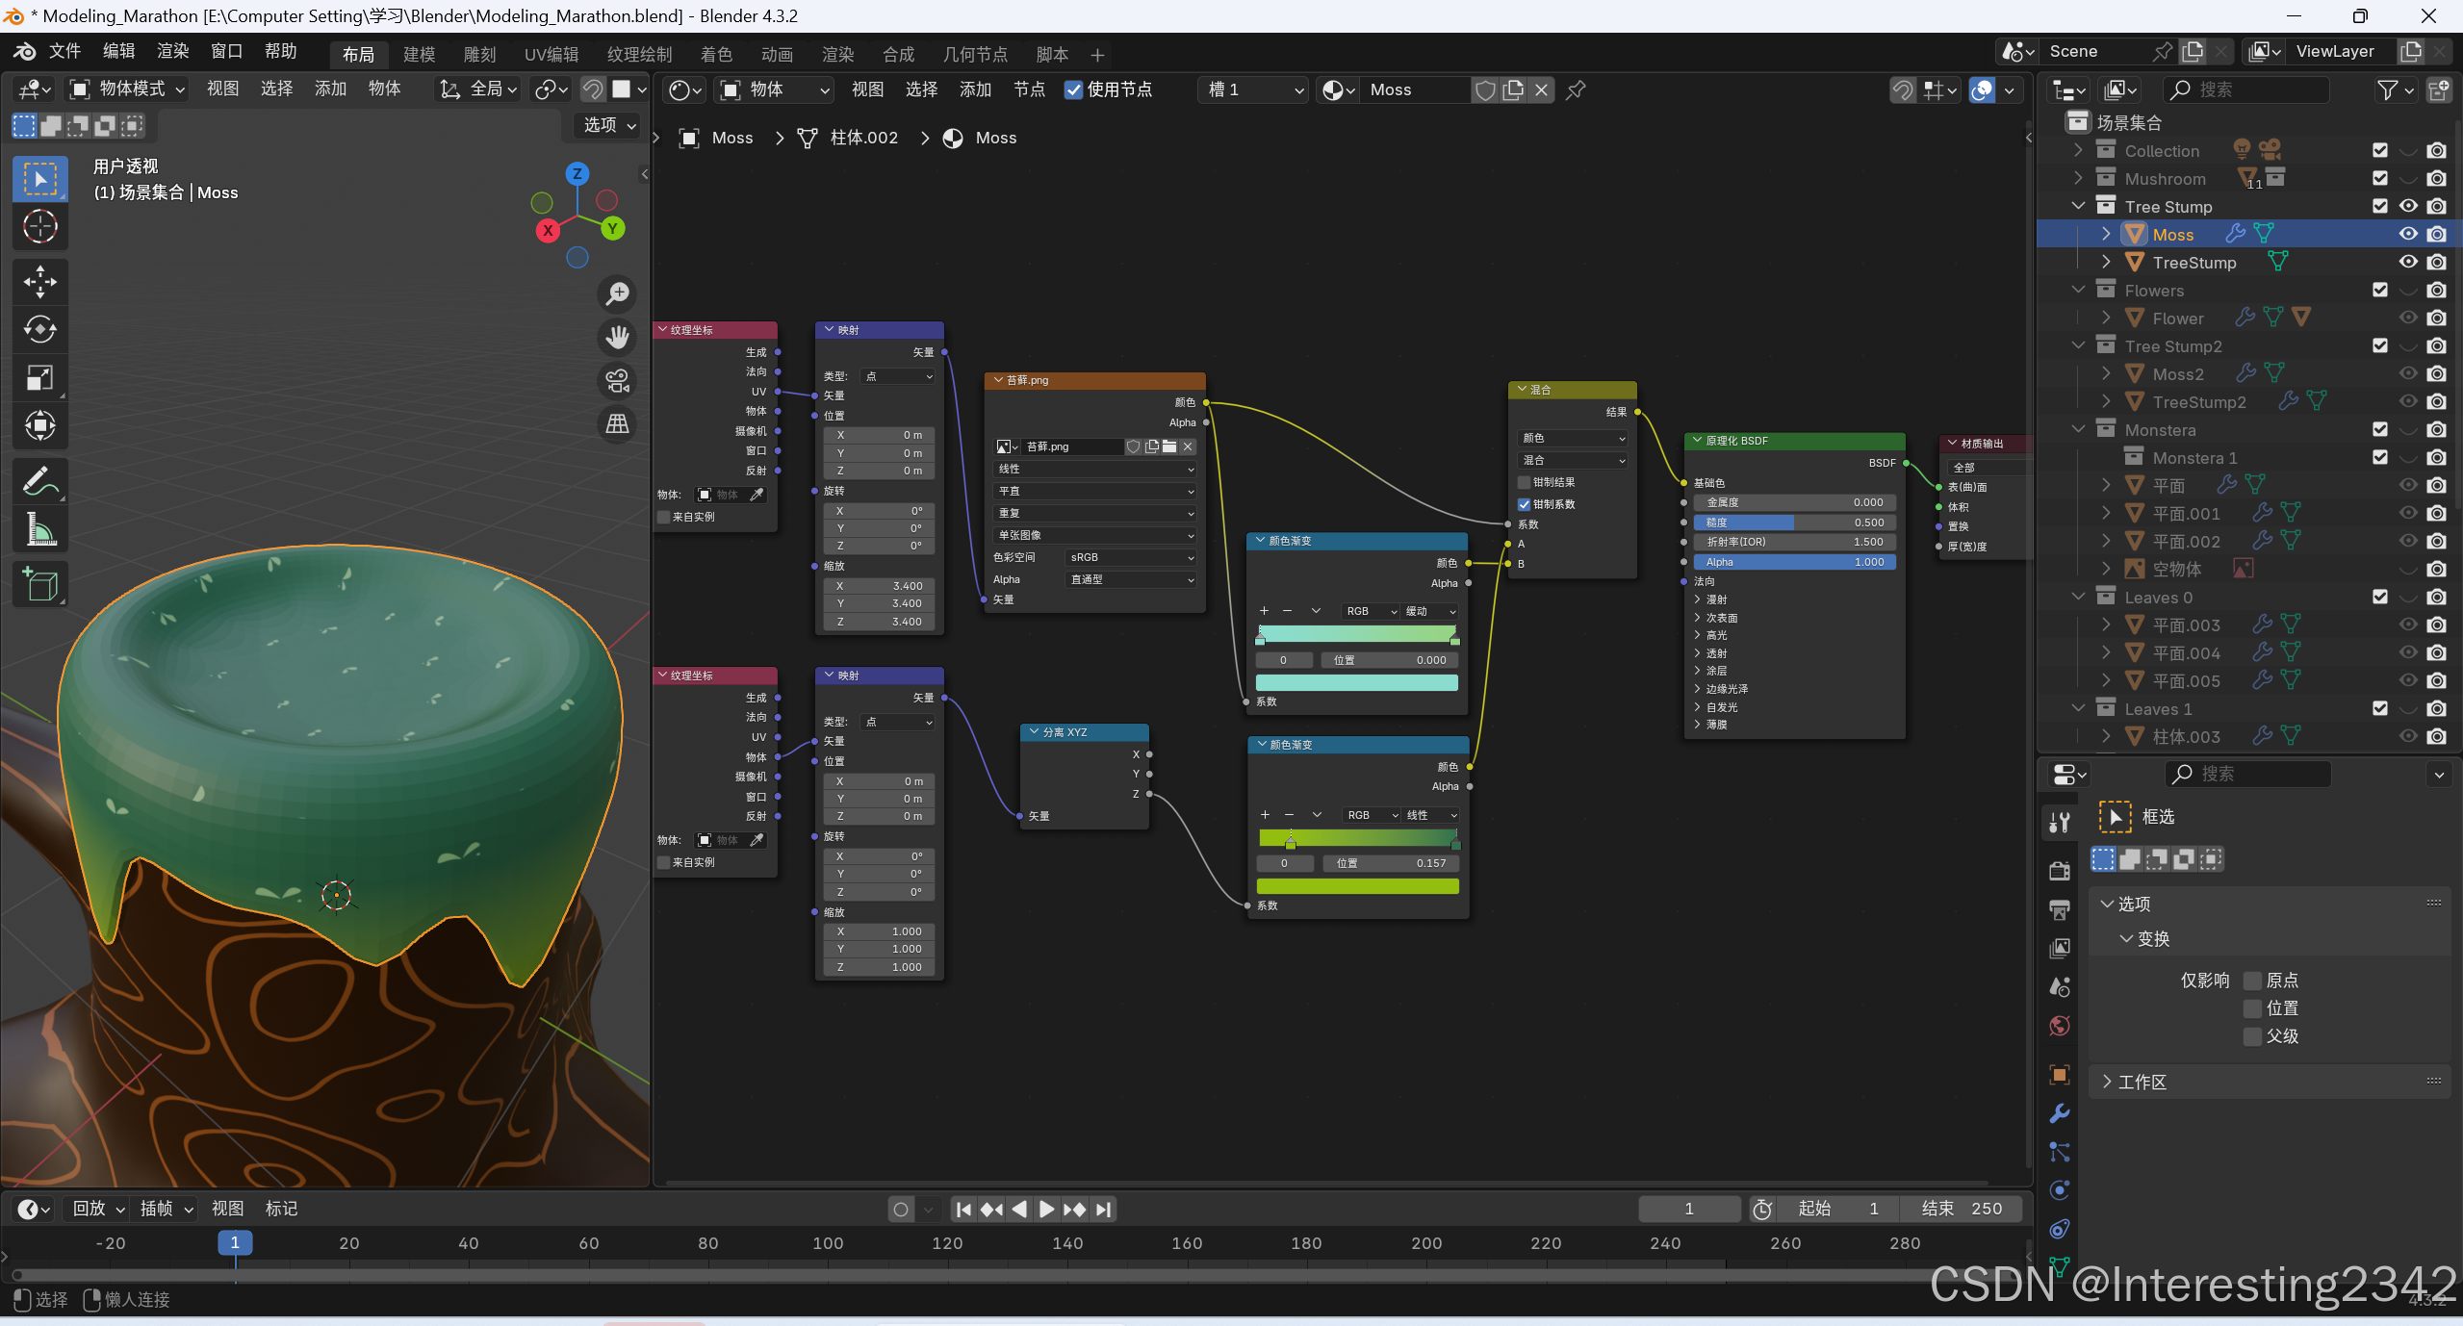Enable the 使用节点 checkbox
Viewport: 2463px width, 1326px height.
pos(1073,89)
